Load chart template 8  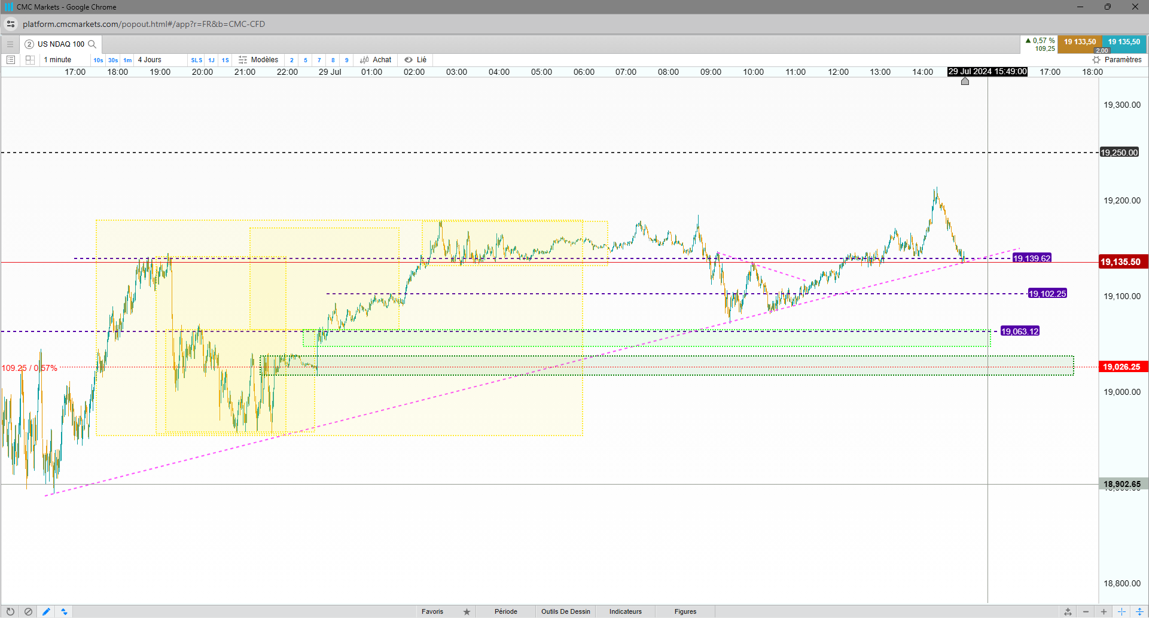click(x=333, y=60)
